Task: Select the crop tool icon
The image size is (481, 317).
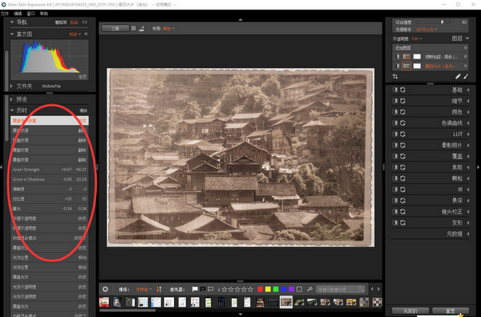Action: (395, 77)
